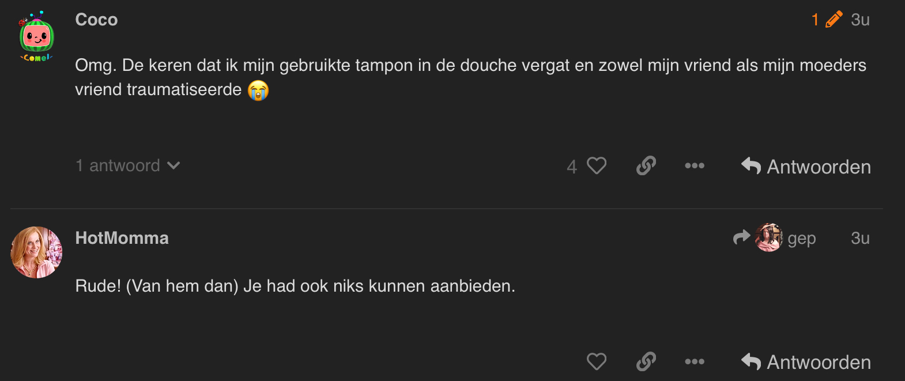This screenshot has width=905, height=381.
Task: Open the edit history pencil icon on Coco's post
Action: (834, 20)
